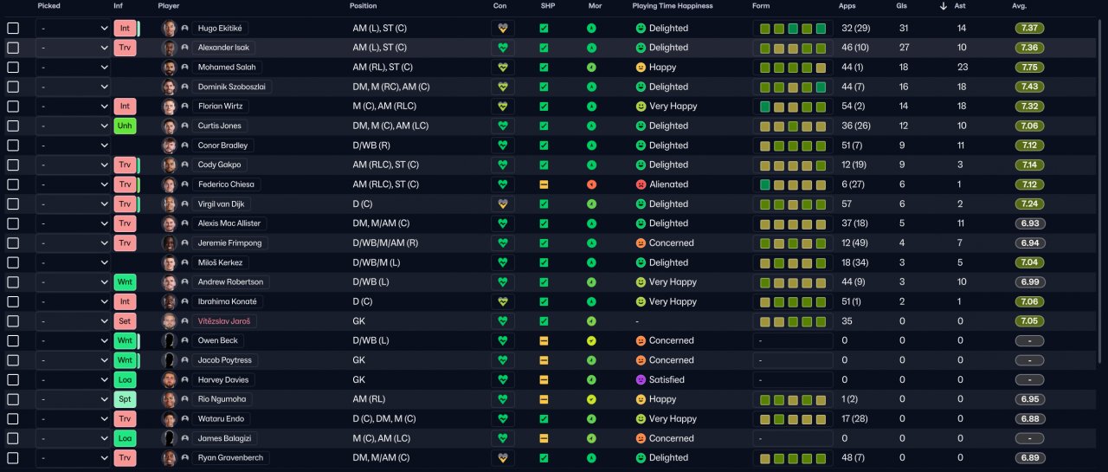1108x472 pixels.
Task: Tick the checkbox for Alexander Isak
Action: [x=13, y=48]
